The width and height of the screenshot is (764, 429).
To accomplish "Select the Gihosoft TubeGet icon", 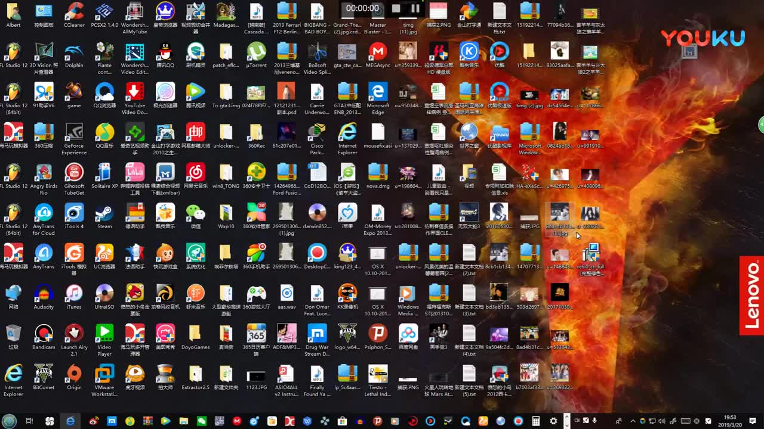I will pyautogui.click(x=74, y=179).
